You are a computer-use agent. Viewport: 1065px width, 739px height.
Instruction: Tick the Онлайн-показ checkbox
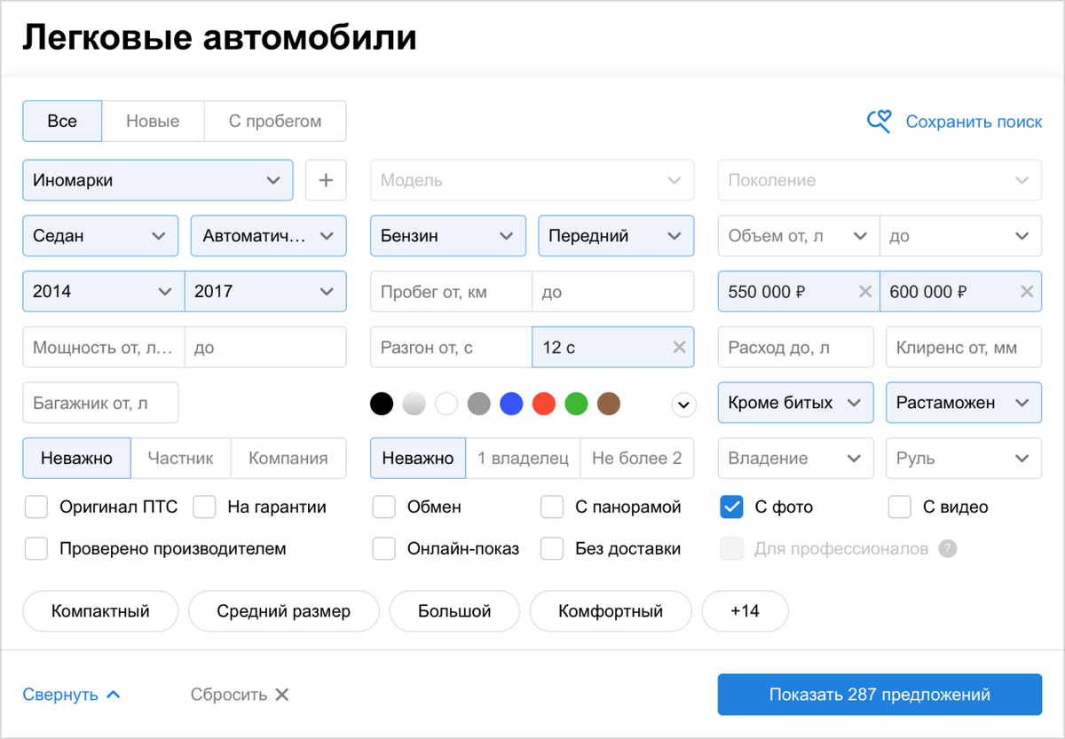[384, 548]
